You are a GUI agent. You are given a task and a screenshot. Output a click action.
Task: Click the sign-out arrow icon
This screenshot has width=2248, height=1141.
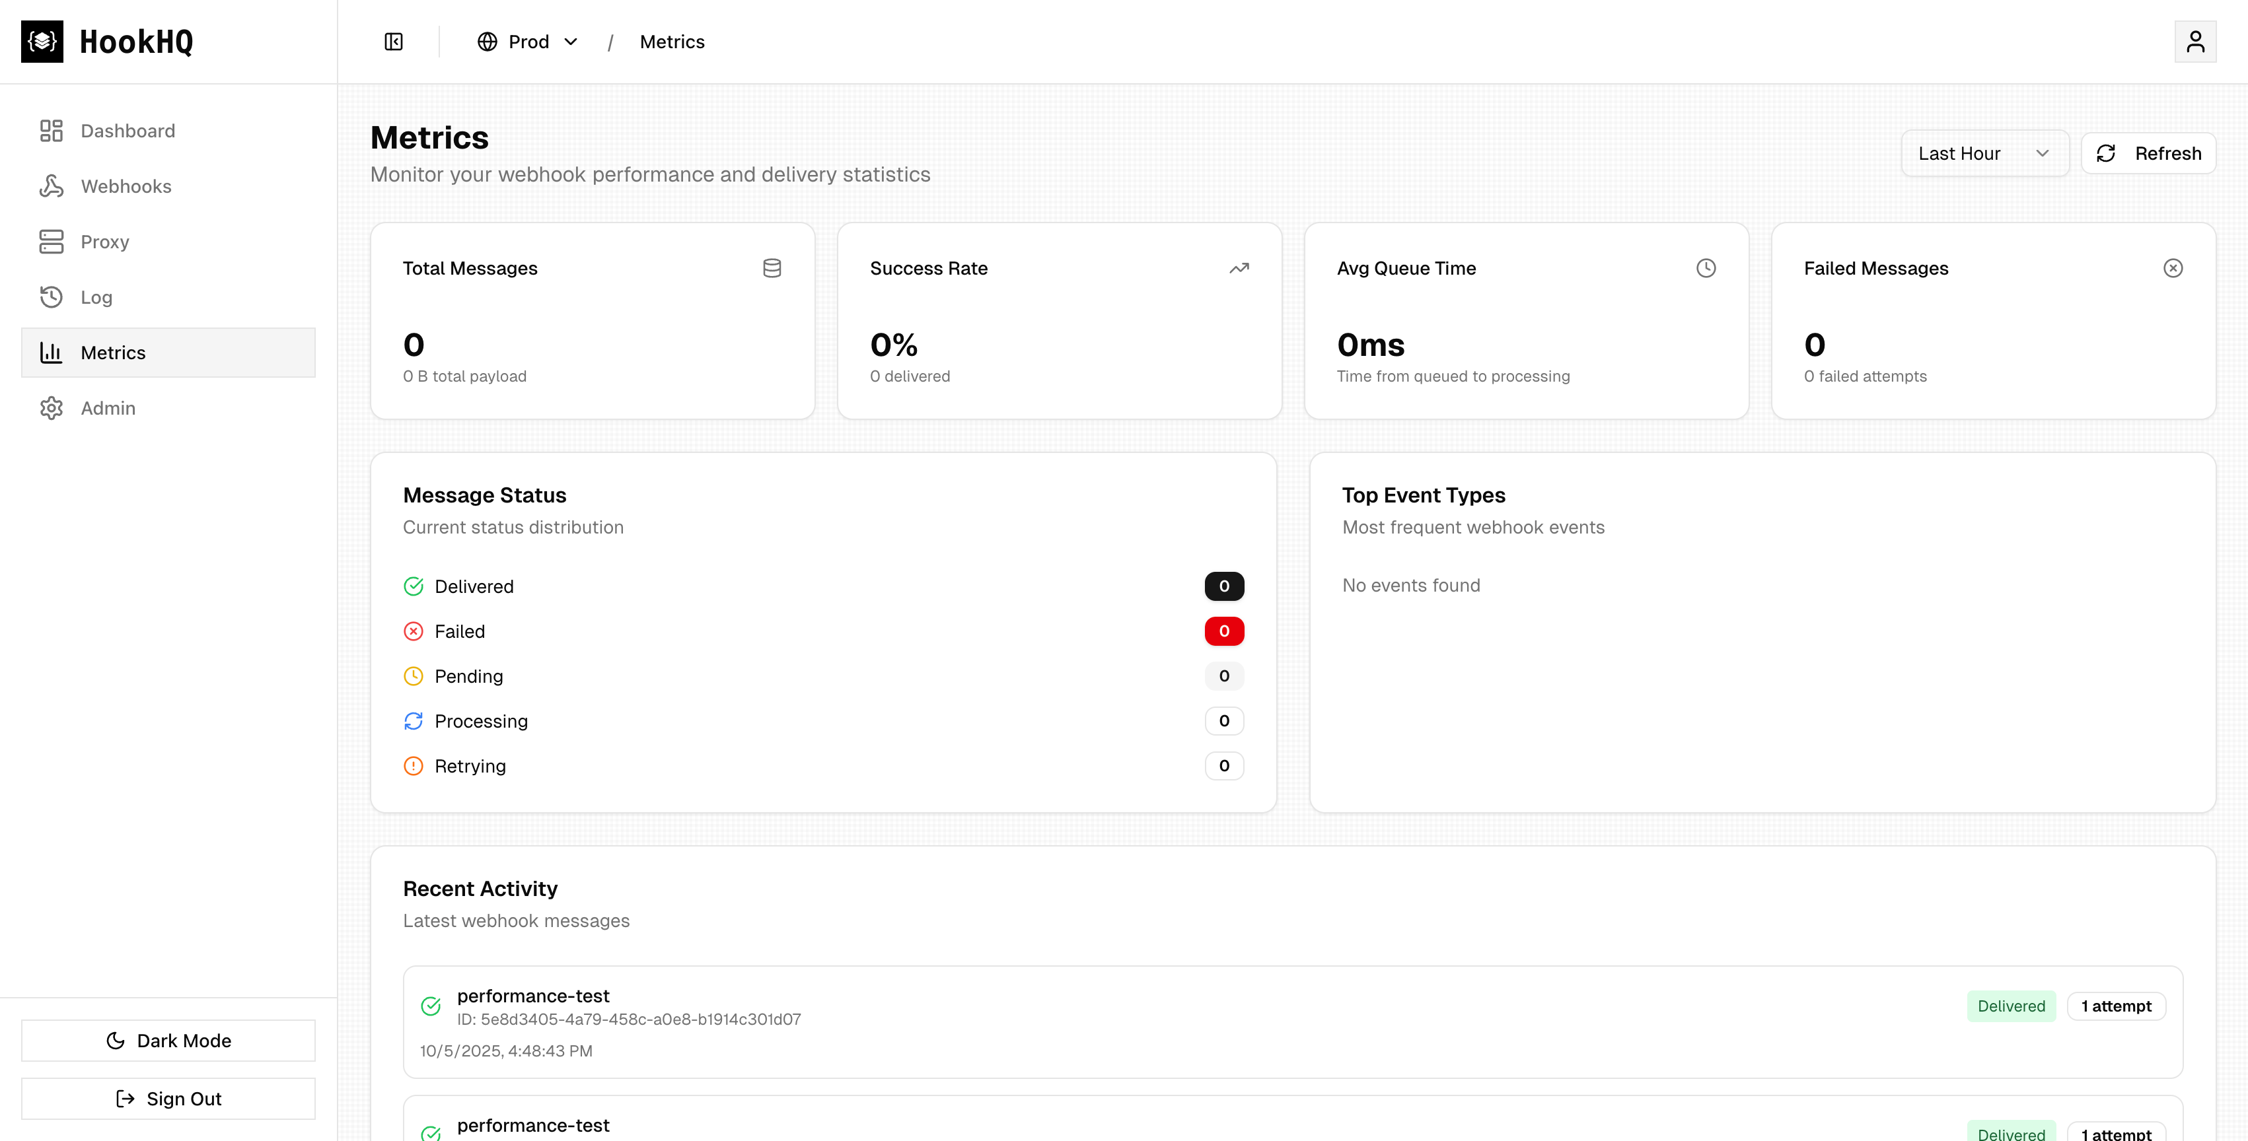click(x=125, y=1099)
